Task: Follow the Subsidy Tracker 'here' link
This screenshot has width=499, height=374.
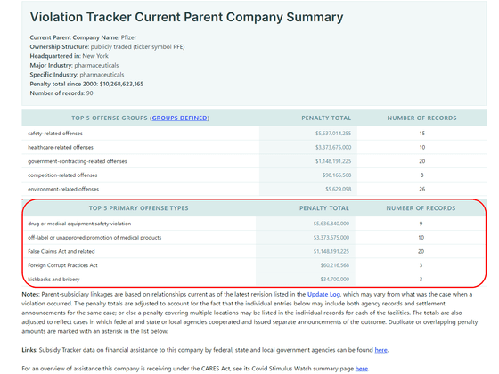Action: click(x=381, y=350)
